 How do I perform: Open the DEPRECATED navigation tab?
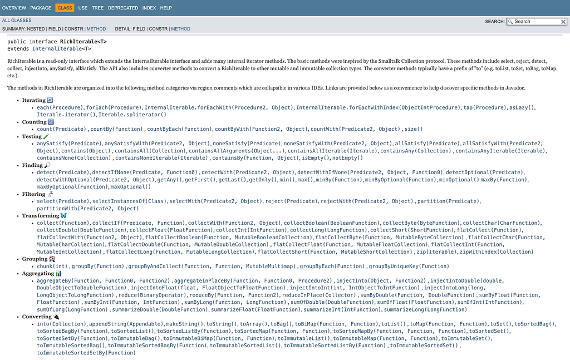(x=123, y=8)
